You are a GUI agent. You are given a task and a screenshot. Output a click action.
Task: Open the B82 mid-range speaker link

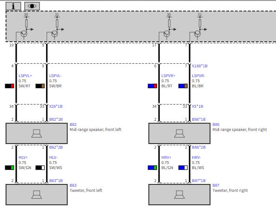(73, 124)
